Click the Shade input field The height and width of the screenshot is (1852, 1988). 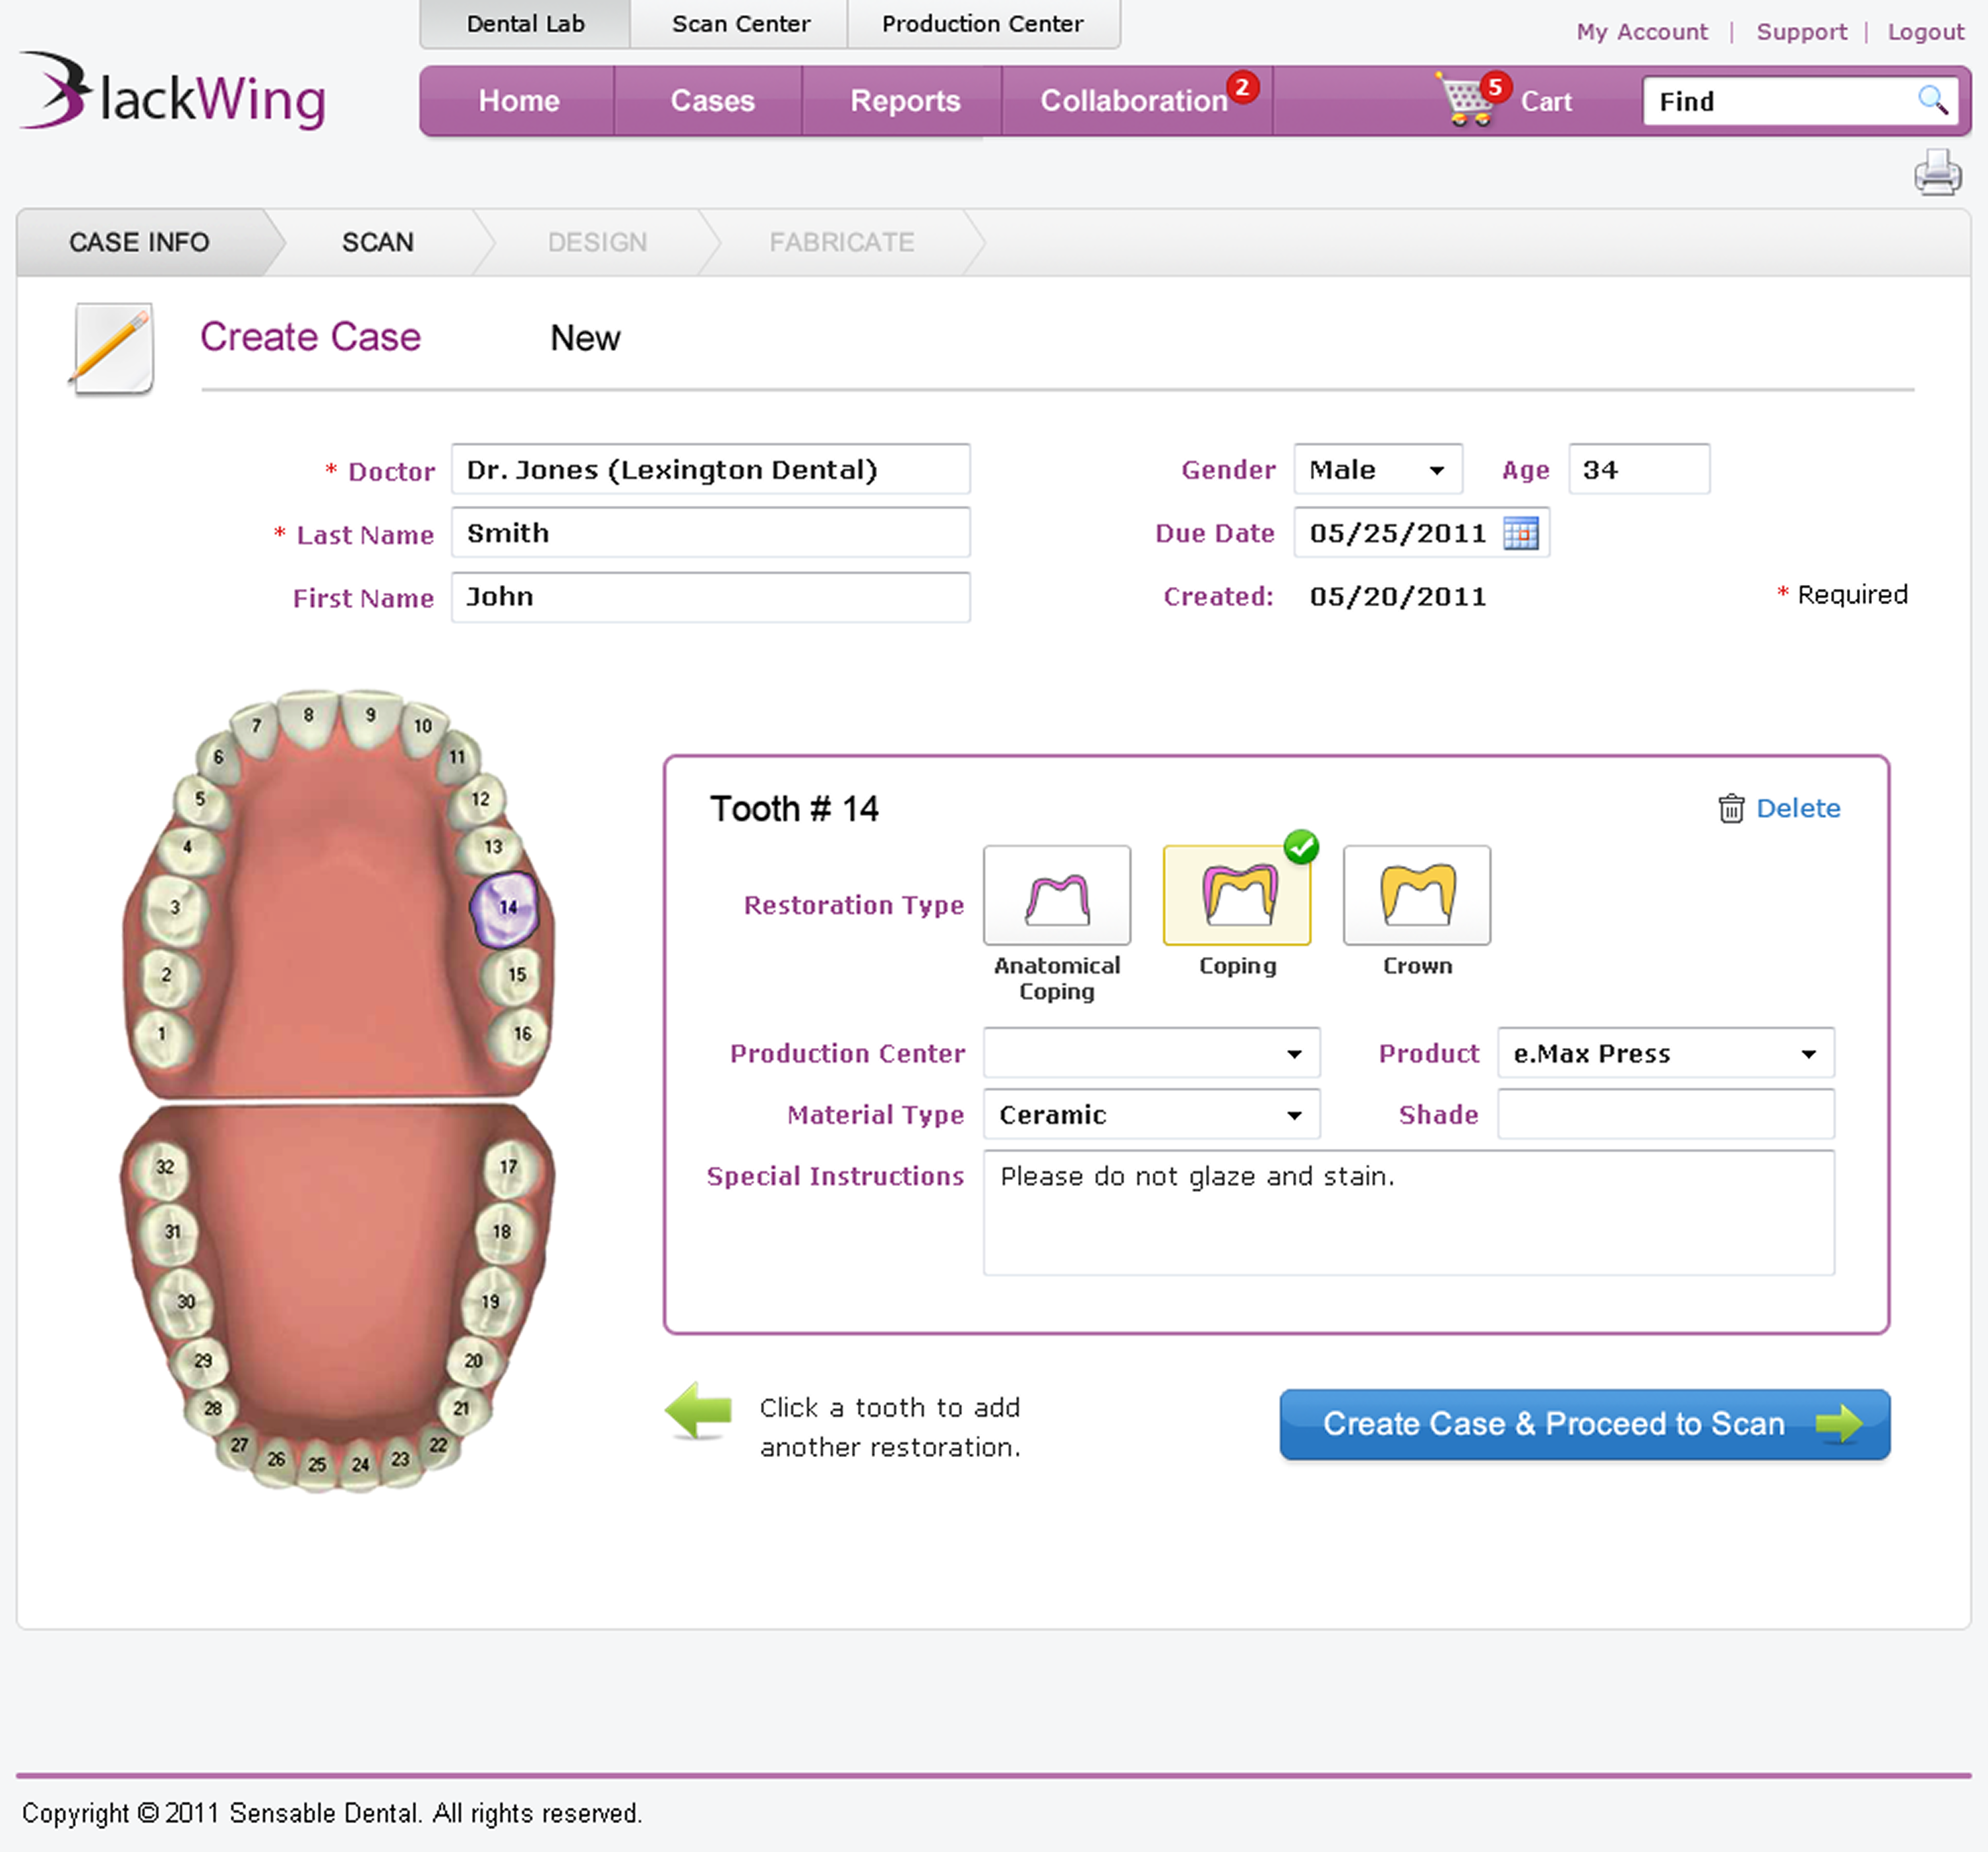[1665, 1114]
